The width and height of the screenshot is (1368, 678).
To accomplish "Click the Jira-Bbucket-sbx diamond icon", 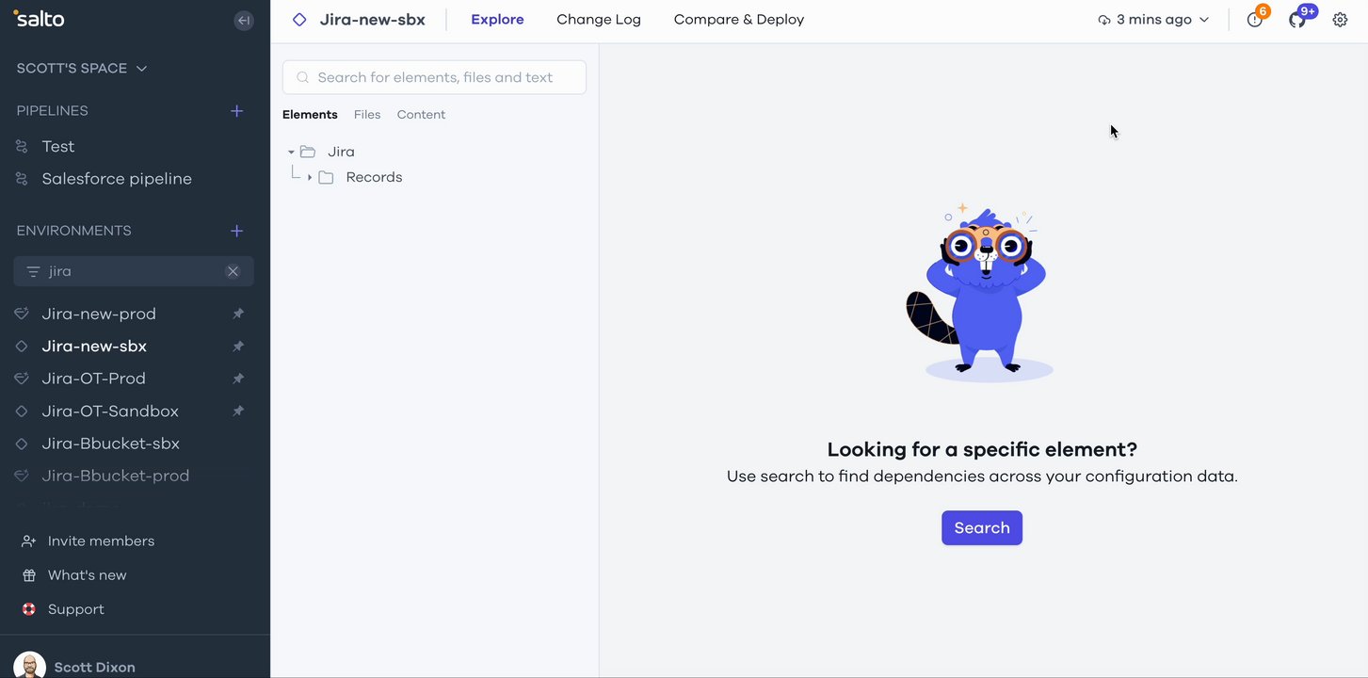I will tap(22, 444).
